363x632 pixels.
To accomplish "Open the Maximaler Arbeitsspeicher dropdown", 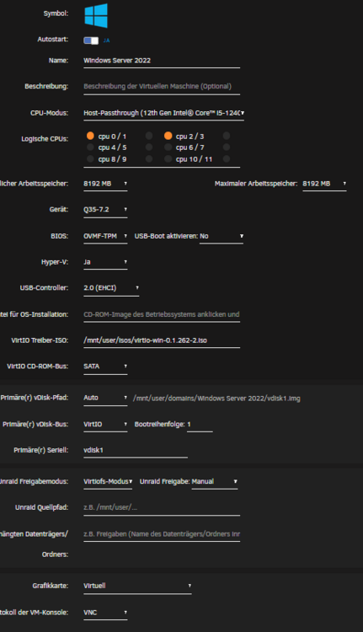I will (324, 184).
